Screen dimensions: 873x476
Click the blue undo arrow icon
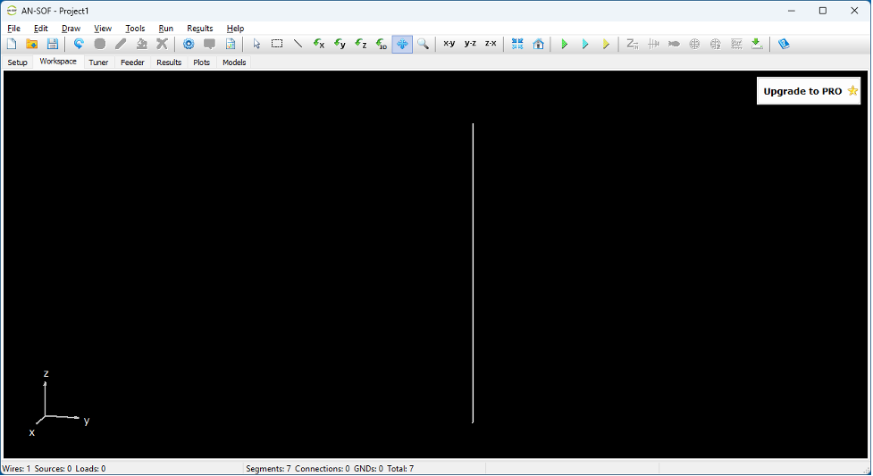click(x=79, y=44)
